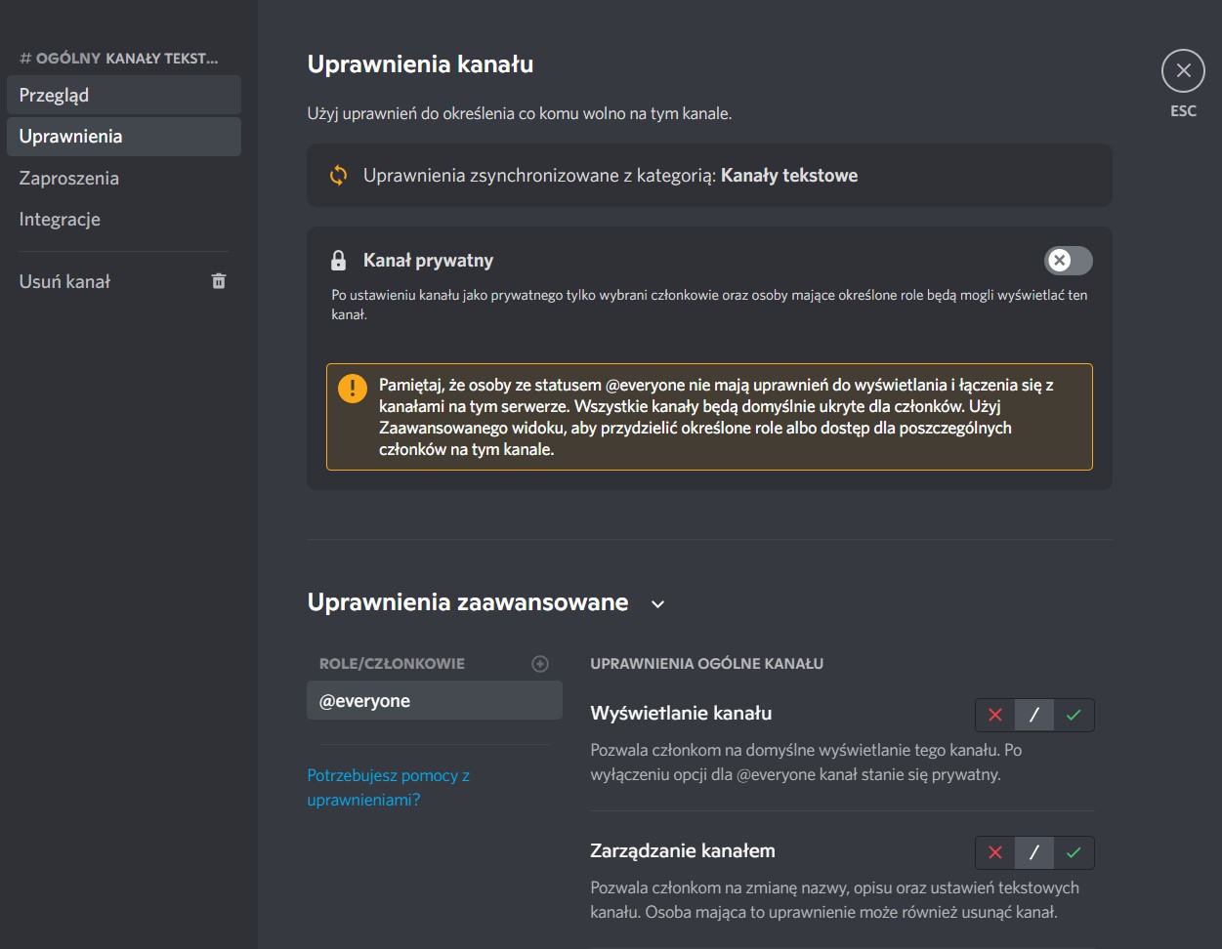Toggle the Kanał prywatny switch
The width and height of the screenshot is (1222, 949).
coord(1068,261)
